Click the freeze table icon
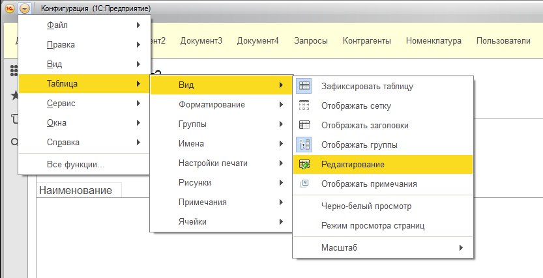543x278 pixels. [x=304, y=85]
